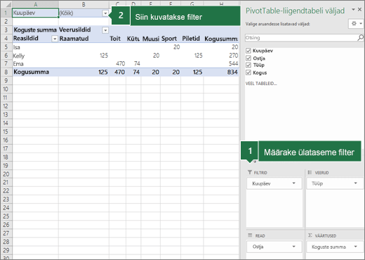This screenshot has height=260, width=365.
Task: Select the Muusi column header cell
Action: tap(151, 39)
